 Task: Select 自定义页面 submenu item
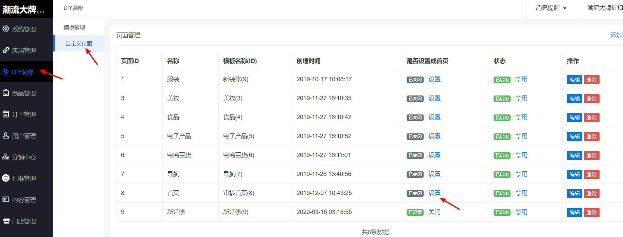click(79, 43)
